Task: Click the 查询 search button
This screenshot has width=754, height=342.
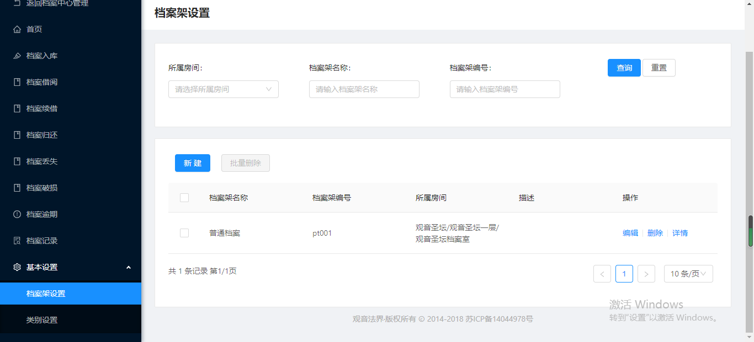Action: coord(624,68)
